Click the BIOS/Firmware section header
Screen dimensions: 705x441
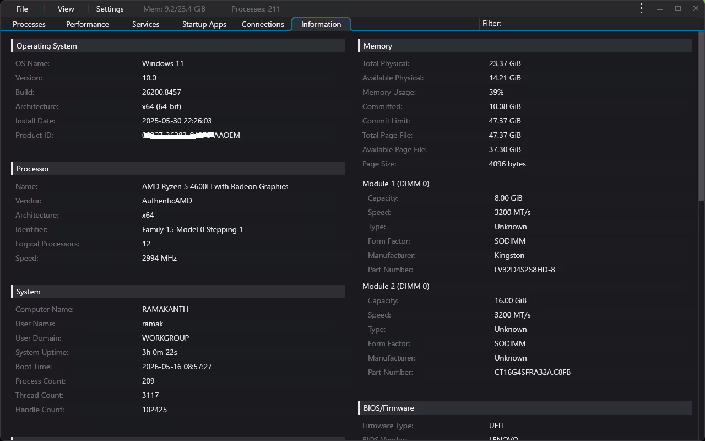pyautogui.click(x=525, y=408)
